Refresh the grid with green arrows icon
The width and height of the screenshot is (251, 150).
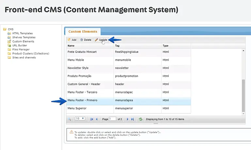(140, 119)
